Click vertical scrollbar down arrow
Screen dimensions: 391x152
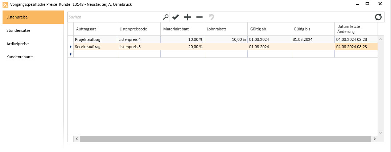coord(380,133)
